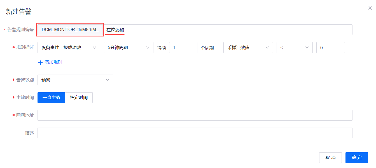Screen dimensions: 376x168
Task: Click the chevron arrow on 5分钟周期 selector
Action: pos(148,48)
